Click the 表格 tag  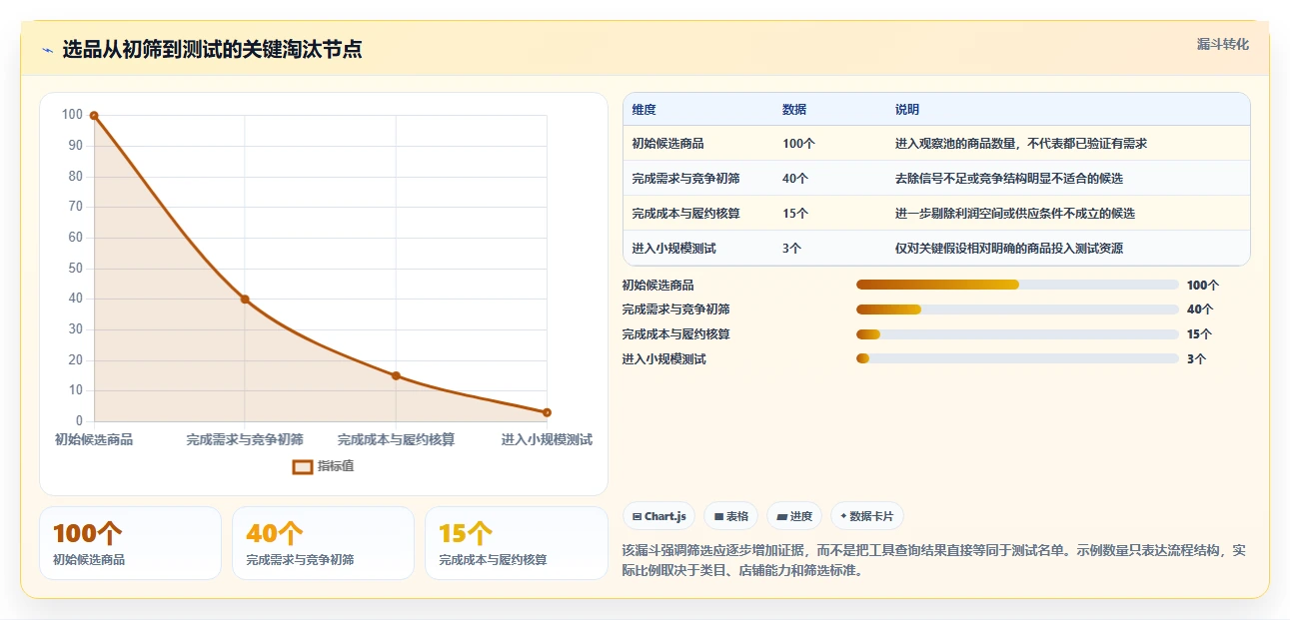tap(731, 516)
